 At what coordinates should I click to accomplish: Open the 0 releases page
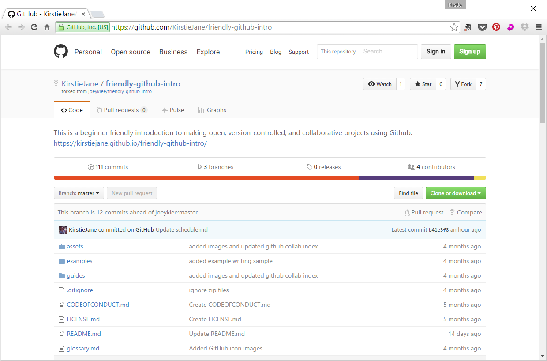click(x=324, y=167)
